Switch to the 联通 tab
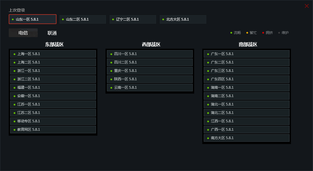313x171 pixels. click(52, 33)
